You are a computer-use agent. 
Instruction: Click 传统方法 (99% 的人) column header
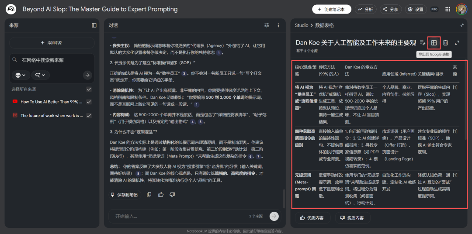[330, 70]
